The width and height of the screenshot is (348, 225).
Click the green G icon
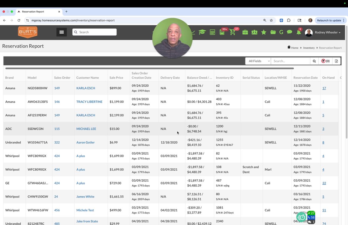tap(281, 32)
